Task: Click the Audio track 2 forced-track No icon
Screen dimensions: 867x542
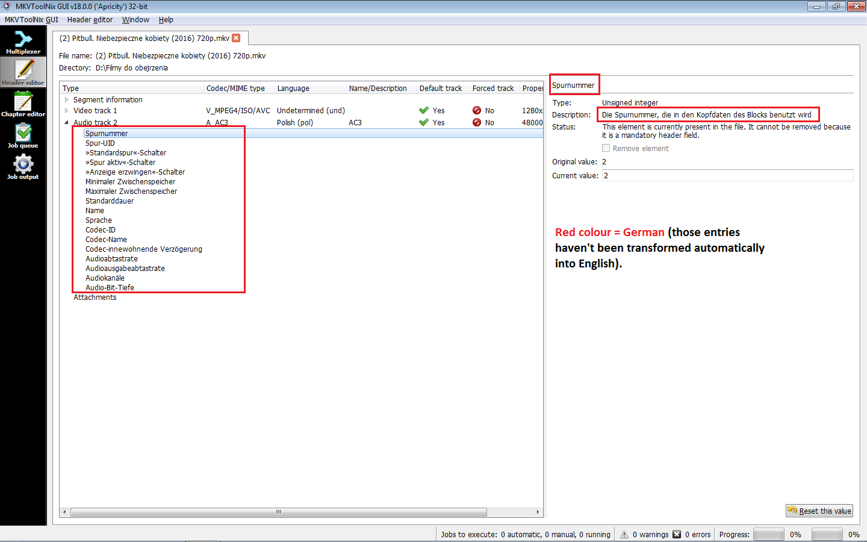Action: [477, 122]
